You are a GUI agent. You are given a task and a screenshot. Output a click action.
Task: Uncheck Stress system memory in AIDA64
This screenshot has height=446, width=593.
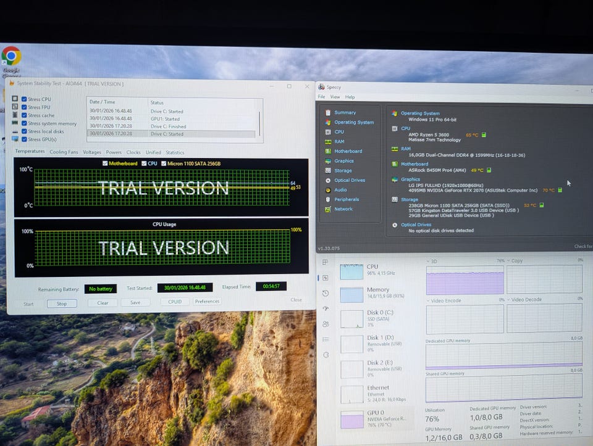coord(24,123)
